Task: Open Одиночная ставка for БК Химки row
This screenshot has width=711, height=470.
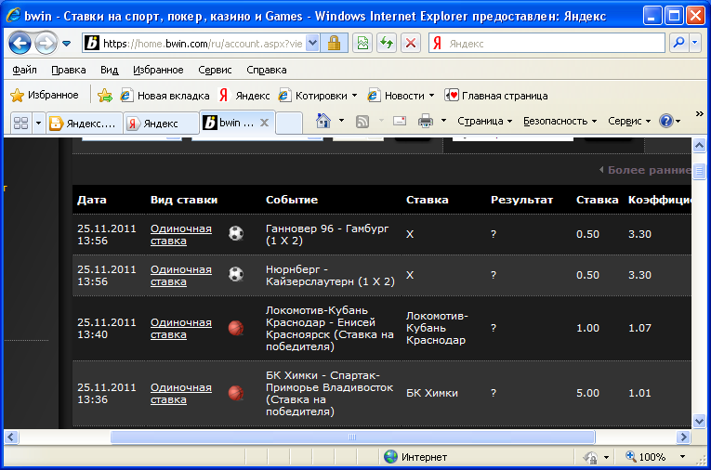Action: [181, 394]
